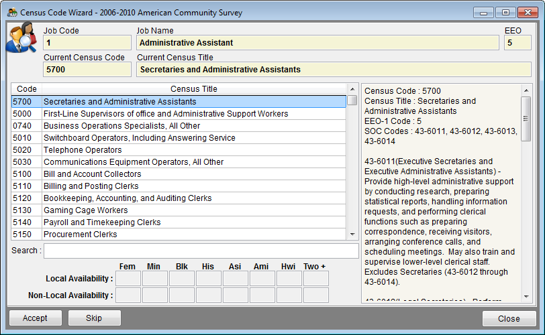Sort by the Code column header
This screenshot has width=545, height=335.
tap(27, 89)
